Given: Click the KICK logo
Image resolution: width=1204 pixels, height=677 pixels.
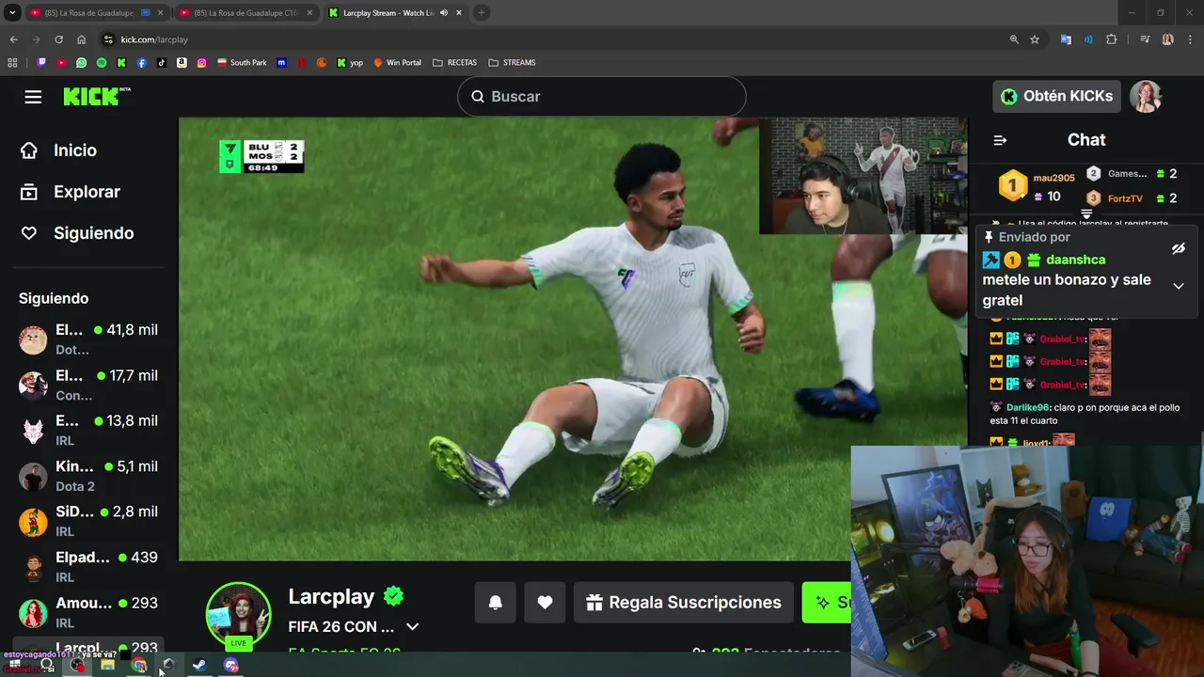Looking at the screenshot, I should click(x=97, y=96).
